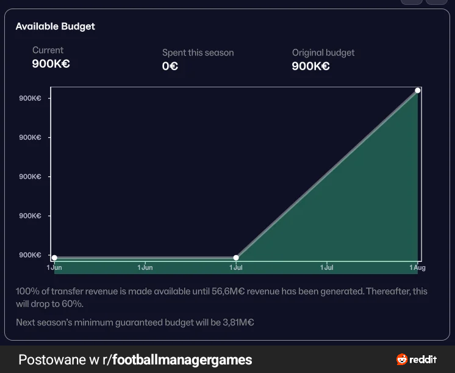Click the transfer revenue 56,6M€ description text
Screen dimensions: 455x373
tap(221, 297)
